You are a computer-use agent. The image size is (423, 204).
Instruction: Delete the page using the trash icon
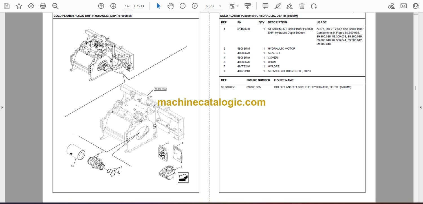302,6
